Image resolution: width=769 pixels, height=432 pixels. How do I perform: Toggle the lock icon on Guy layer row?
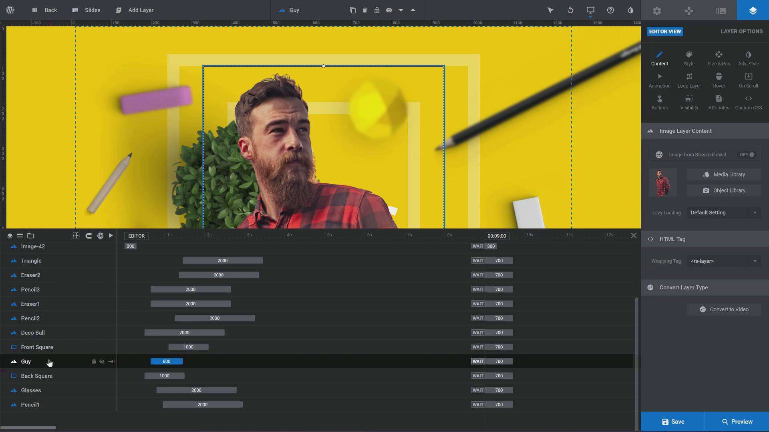click(94, 362)
